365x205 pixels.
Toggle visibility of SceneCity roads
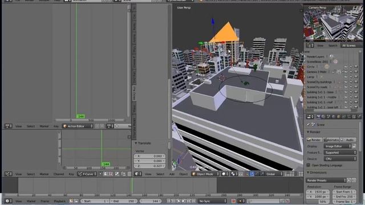tap(346, 87)
